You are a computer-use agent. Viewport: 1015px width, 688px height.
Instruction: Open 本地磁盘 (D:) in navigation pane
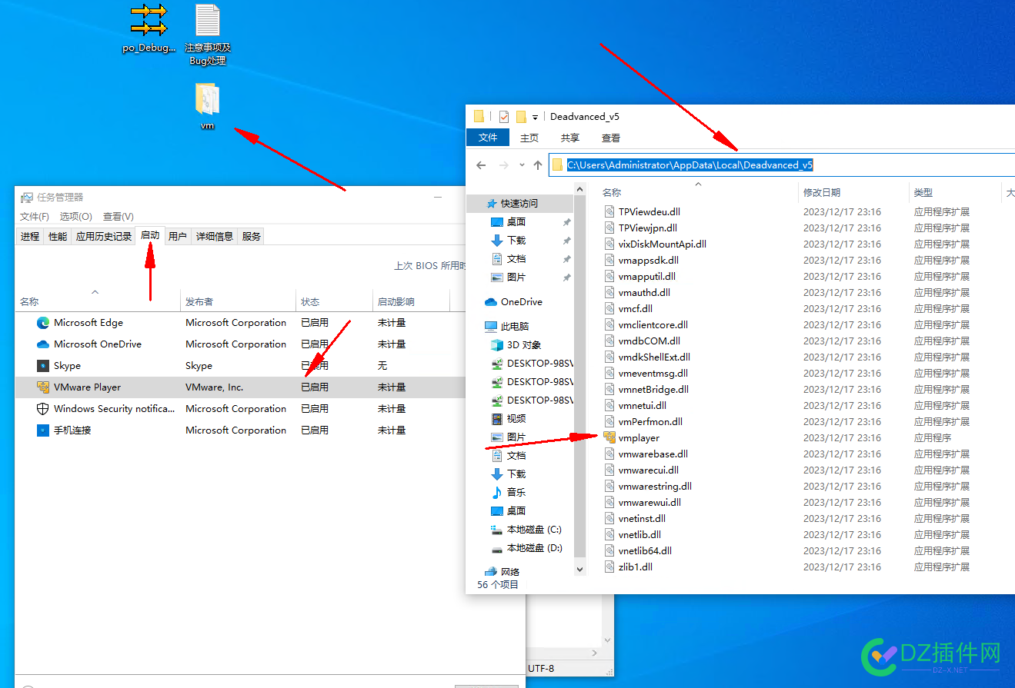pyautogui.click(x=526, y=548)
